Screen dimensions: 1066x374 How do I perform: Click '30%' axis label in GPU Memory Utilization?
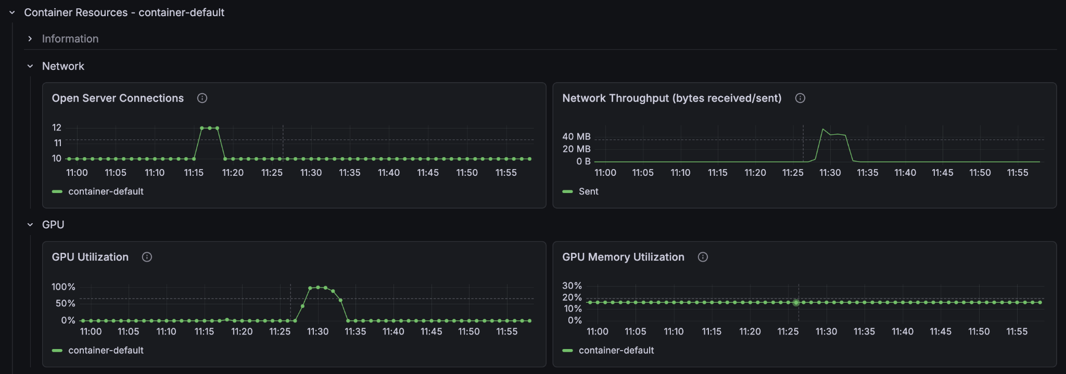[x=572, y=286]
